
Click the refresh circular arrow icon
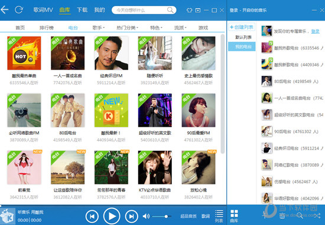tap(19, 9)
